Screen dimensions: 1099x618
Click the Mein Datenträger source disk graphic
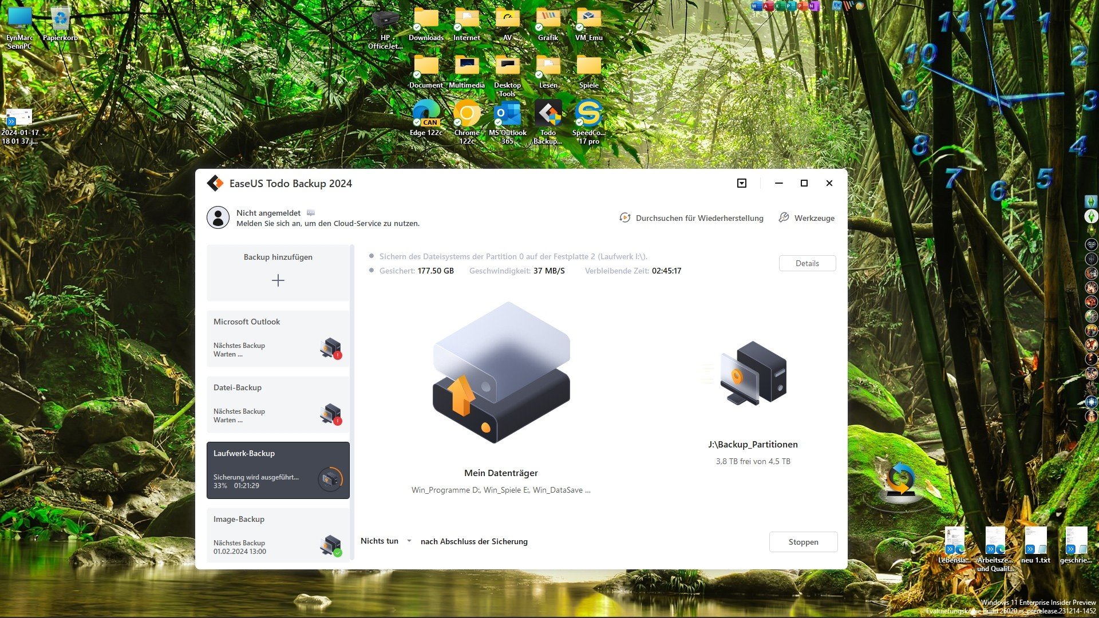pyautogui.click(x=501, y=373)
